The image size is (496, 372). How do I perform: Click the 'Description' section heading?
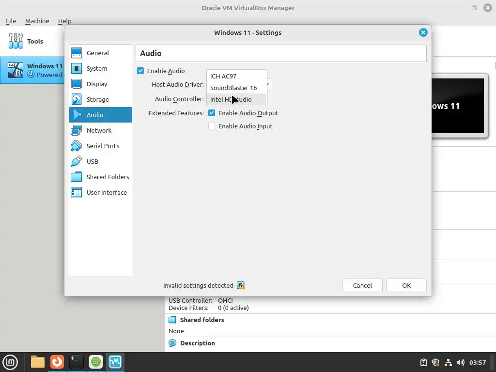(198, 343)
